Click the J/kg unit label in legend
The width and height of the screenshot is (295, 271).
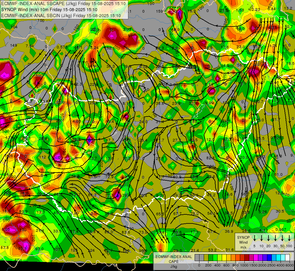pos(174,266)
